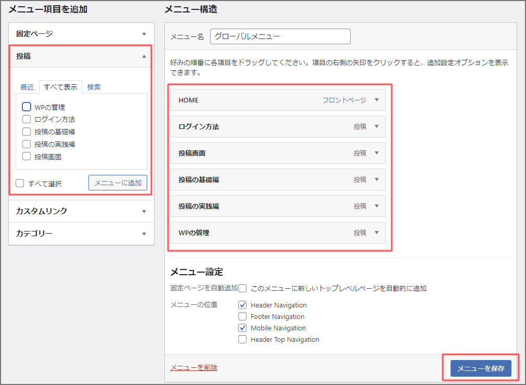Save menu with メニューを保存 button
The width and height of the screenshot is (526, 385).
click(x=481, y=368)
